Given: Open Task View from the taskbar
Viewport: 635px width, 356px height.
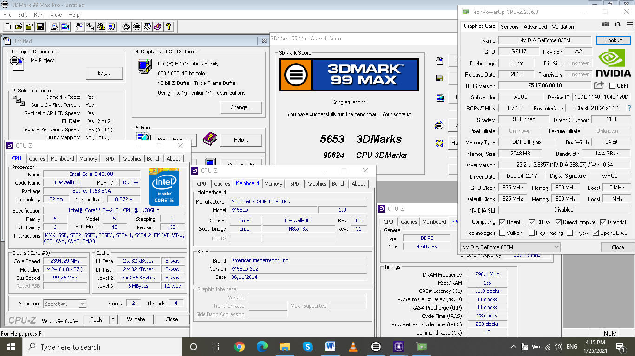Looking at the screenshot, I should (216, 347).
